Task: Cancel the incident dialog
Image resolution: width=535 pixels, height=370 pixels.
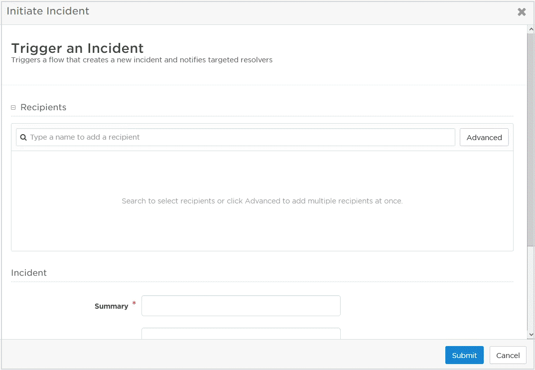Action: [508, 355]
